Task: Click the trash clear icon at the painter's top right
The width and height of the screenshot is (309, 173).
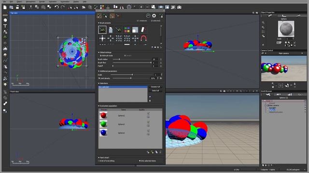Action: click(161, 16)
